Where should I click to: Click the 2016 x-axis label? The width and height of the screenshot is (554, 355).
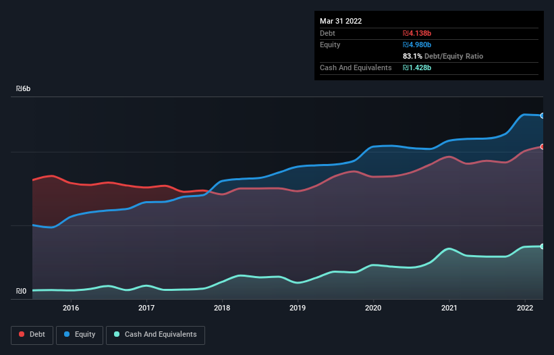click(71, 308)
